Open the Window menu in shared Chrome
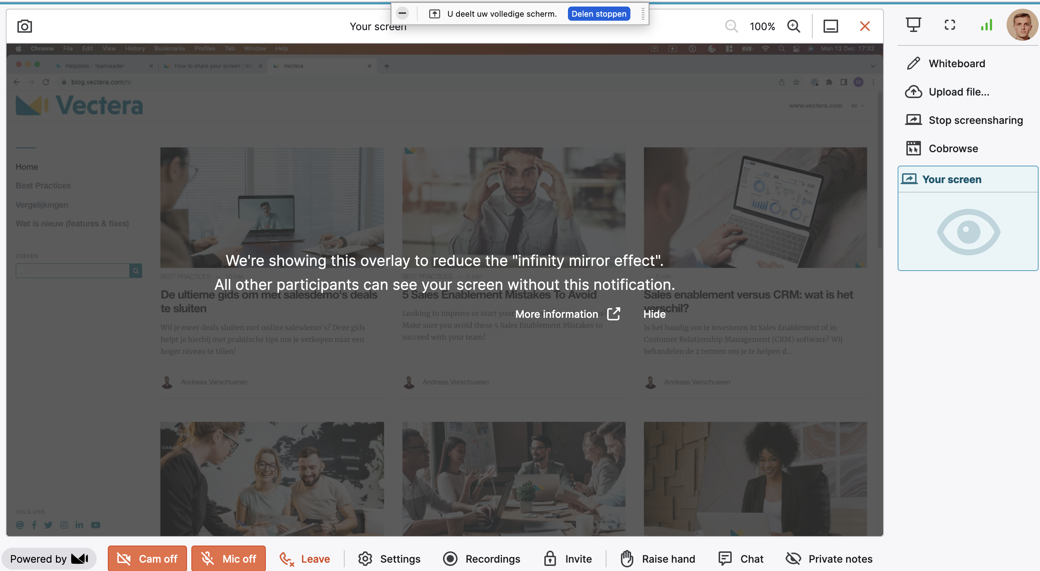The width and height of the screenshot is (1040, 571). pyautogui.click(x=255, y=48)
